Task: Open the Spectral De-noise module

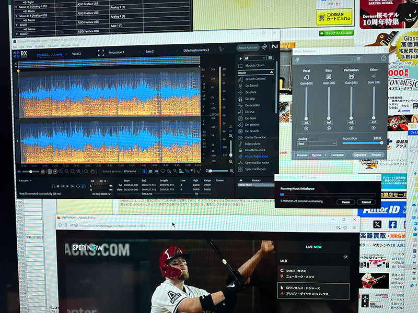Action: pyautogui.click(x=254, y=163)
